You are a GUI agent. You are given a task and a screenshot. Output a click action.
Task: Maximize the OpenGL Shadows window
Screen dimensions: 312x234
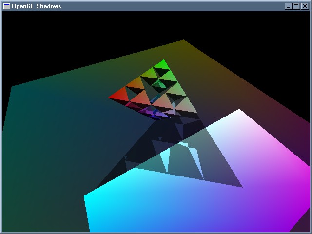[x=296, y=6]
